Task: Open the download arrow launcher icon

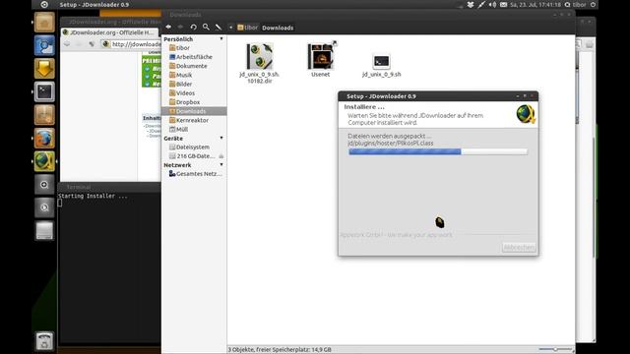Action: 44,68
